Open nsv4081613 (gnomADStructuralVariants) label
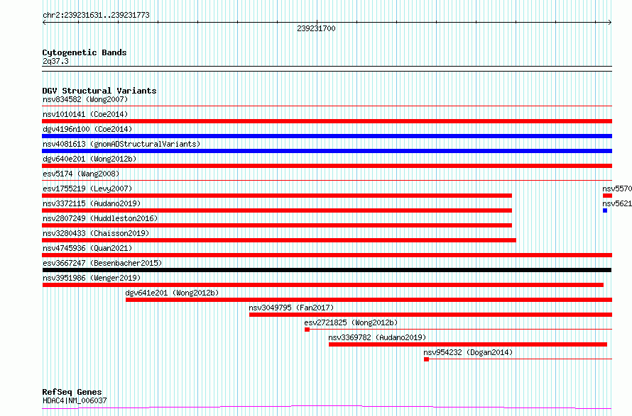The image size is (632, 416). (x=121, y=144)
